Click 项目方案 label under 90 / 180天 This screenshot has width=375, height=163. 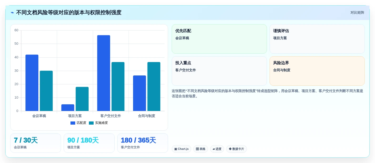click(x=74, y=147)
